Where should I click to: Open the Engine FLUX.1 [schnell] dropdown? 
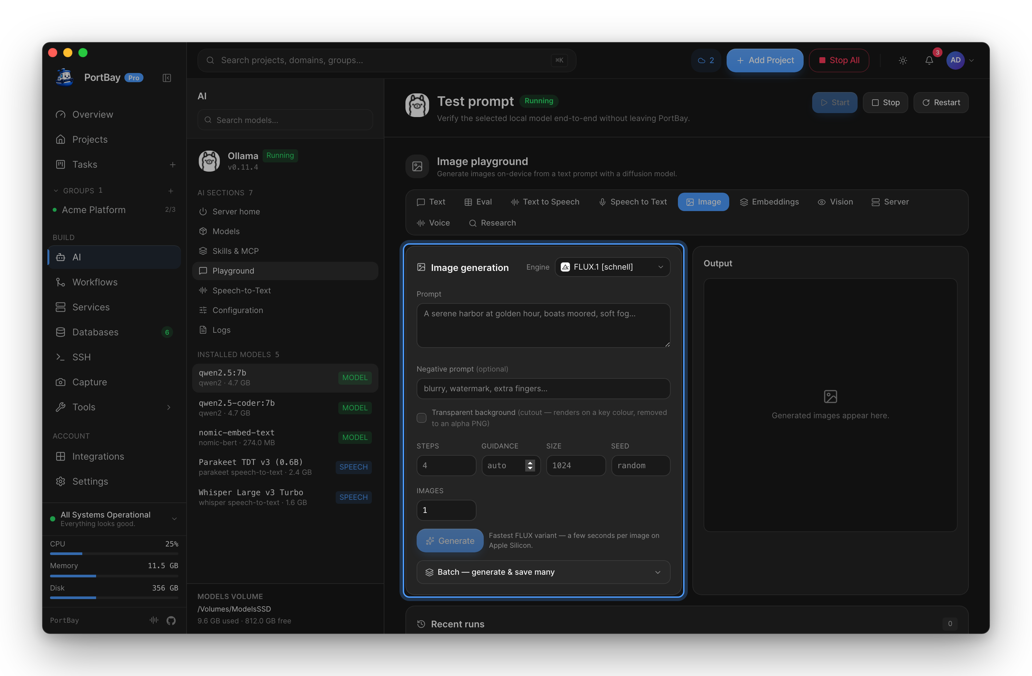tap(612, 267)
